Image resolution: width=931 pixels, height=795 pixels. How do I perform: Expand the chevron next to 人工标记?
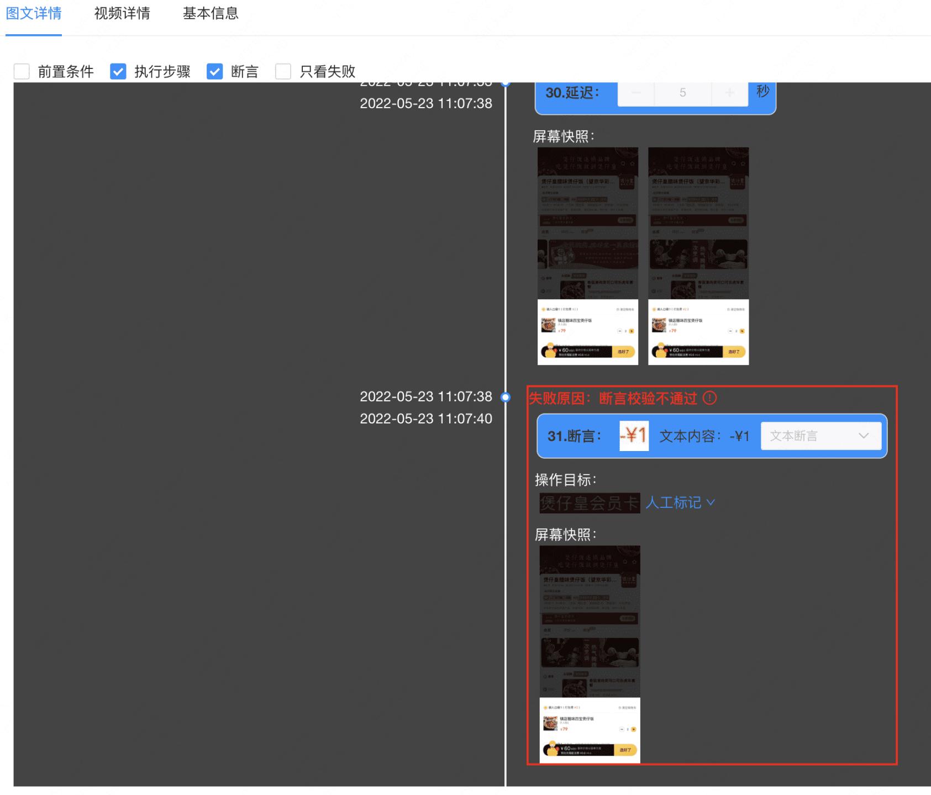click(713, 503)
